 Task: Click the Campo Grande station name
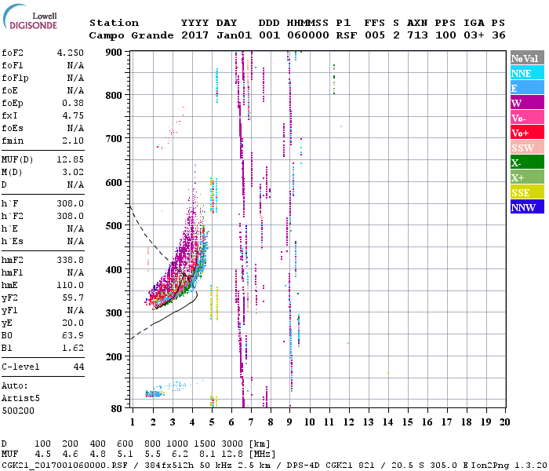click(x=131, y=35)
